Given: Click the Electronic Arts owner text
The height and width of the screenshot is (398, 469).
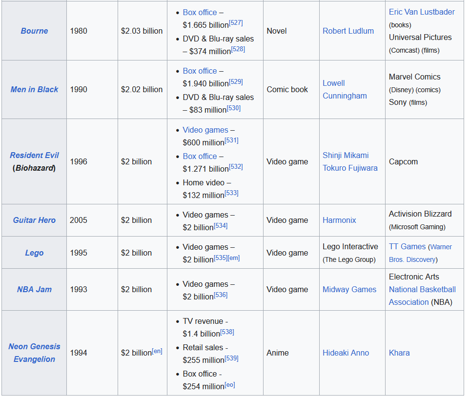Looking at the screenshot, I should click(414, 277).
